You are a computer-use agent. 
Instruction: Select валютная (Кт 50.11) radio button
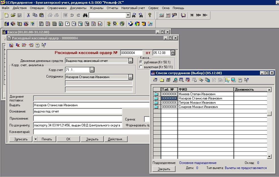(141, 67)
